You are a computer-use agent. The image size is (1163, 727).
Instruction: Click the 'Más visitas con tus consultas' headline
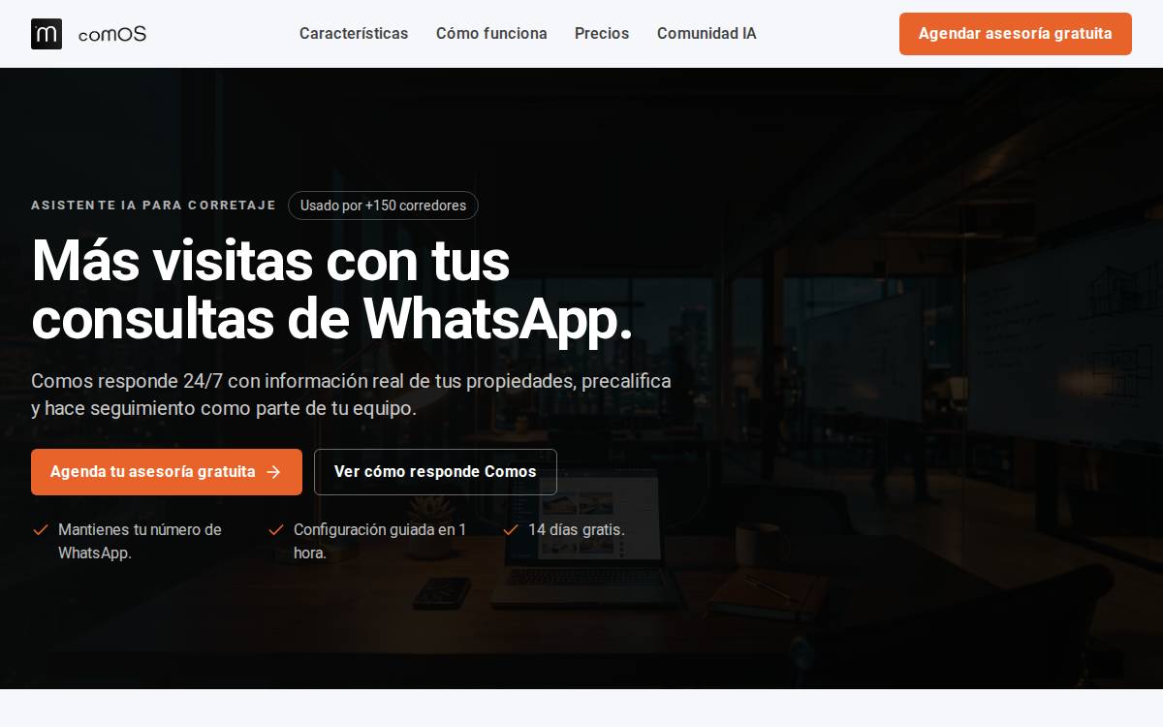click(x=331, y=289)
